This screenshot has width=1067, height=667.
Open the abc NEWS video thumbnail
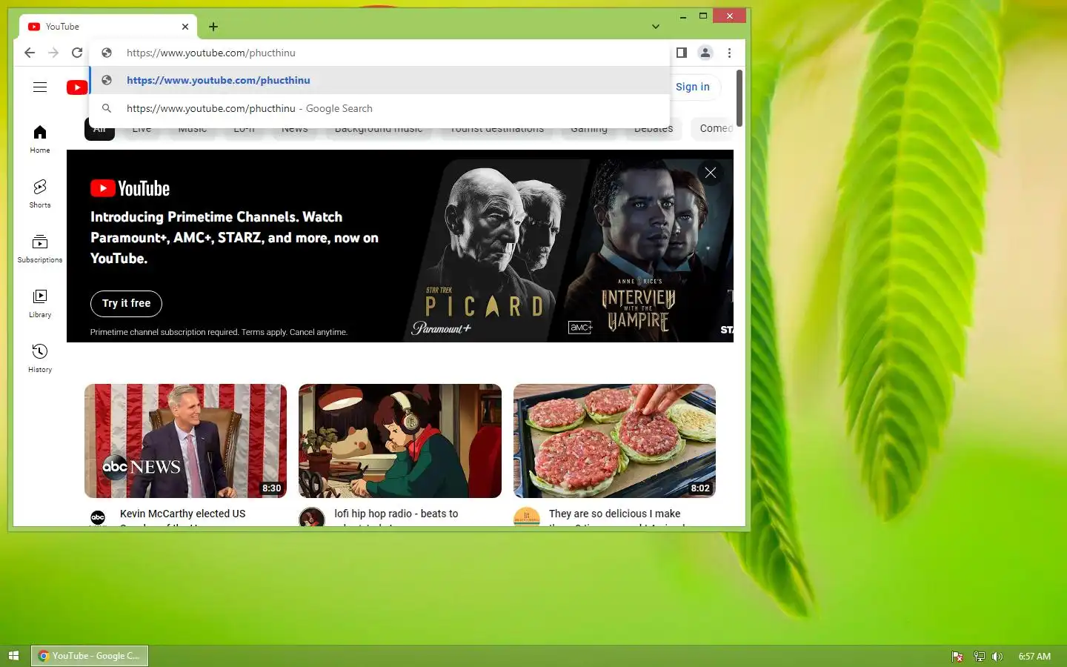pyautogui.click(x=185, y=441)
